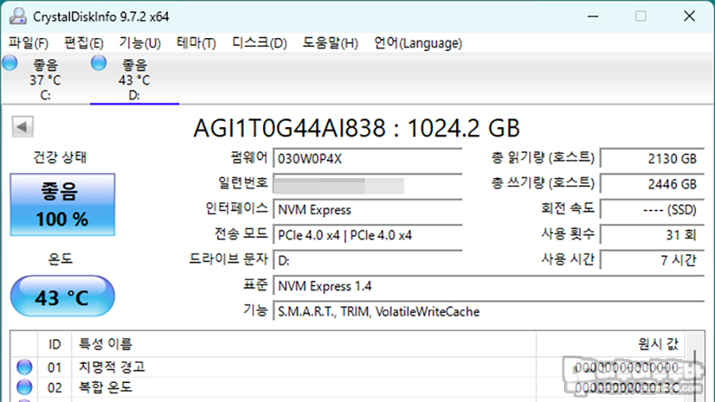Open the 도움말(H) menu
Viewport: 715px width, 402px height.
coord(330,44)
